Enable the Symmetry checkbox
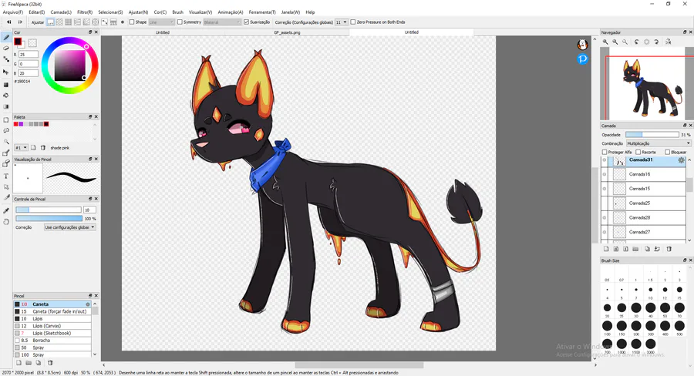 click(180, 22)
